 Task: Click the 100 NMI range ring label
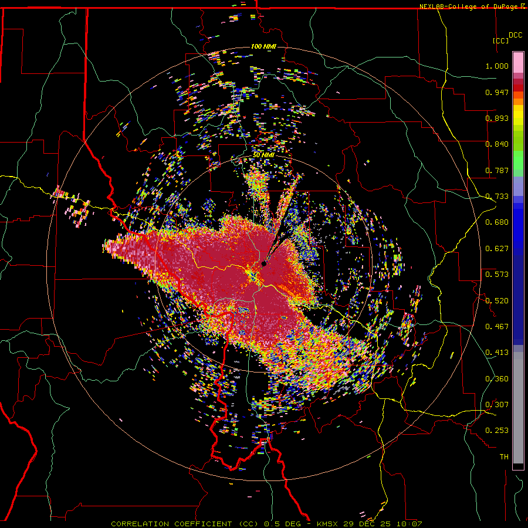(263, 46)
